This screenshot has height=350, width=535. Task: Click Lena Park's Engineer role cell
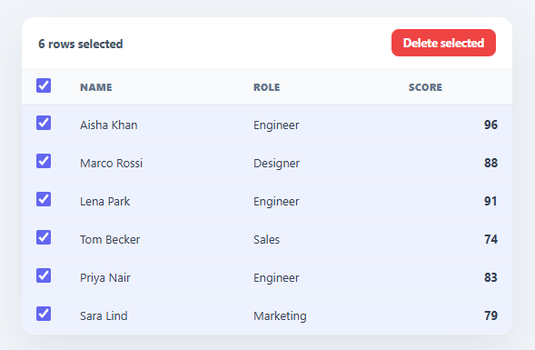click(x=276, y=202)
